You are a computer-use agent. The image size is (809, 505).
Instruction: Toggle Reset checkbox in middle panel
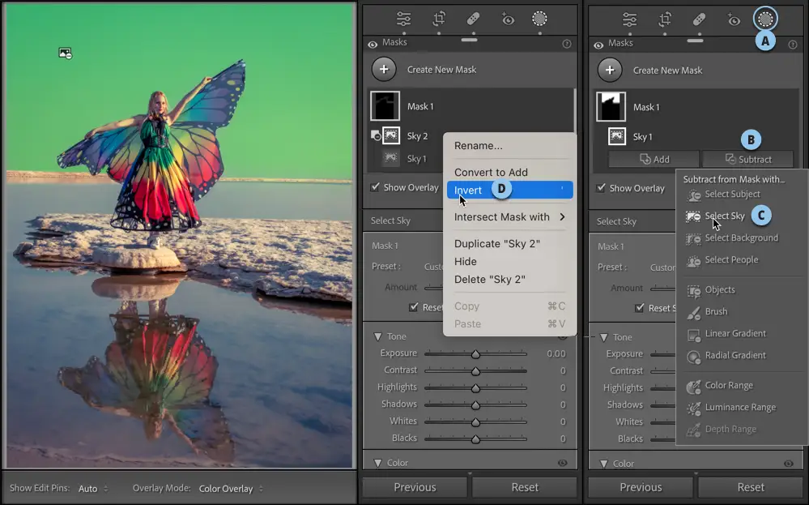[414, 306]
